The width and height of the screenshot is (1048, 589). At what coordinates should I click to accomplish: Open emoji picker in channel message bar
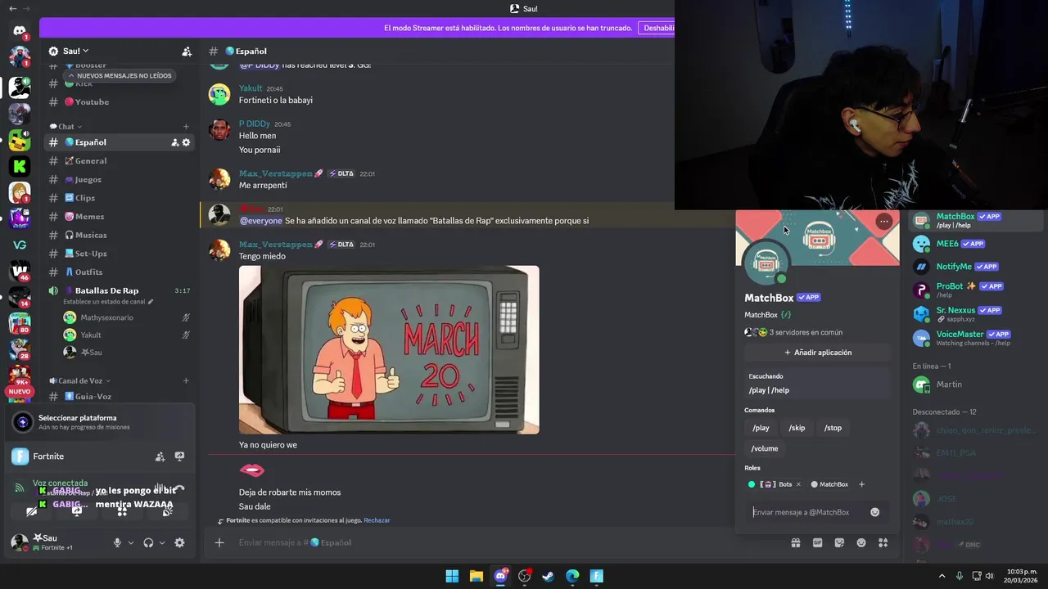pos(861,542)
